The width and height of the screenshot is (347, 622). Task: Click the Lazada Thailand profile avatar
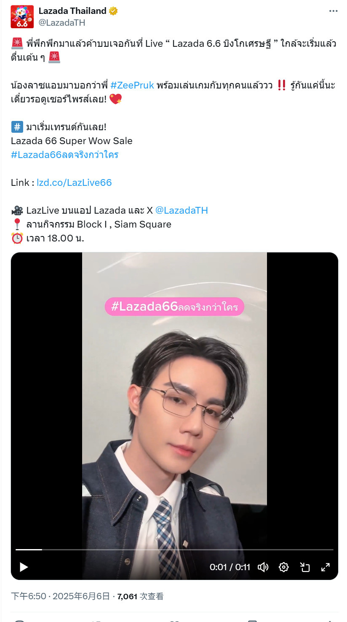pos(22,17)
